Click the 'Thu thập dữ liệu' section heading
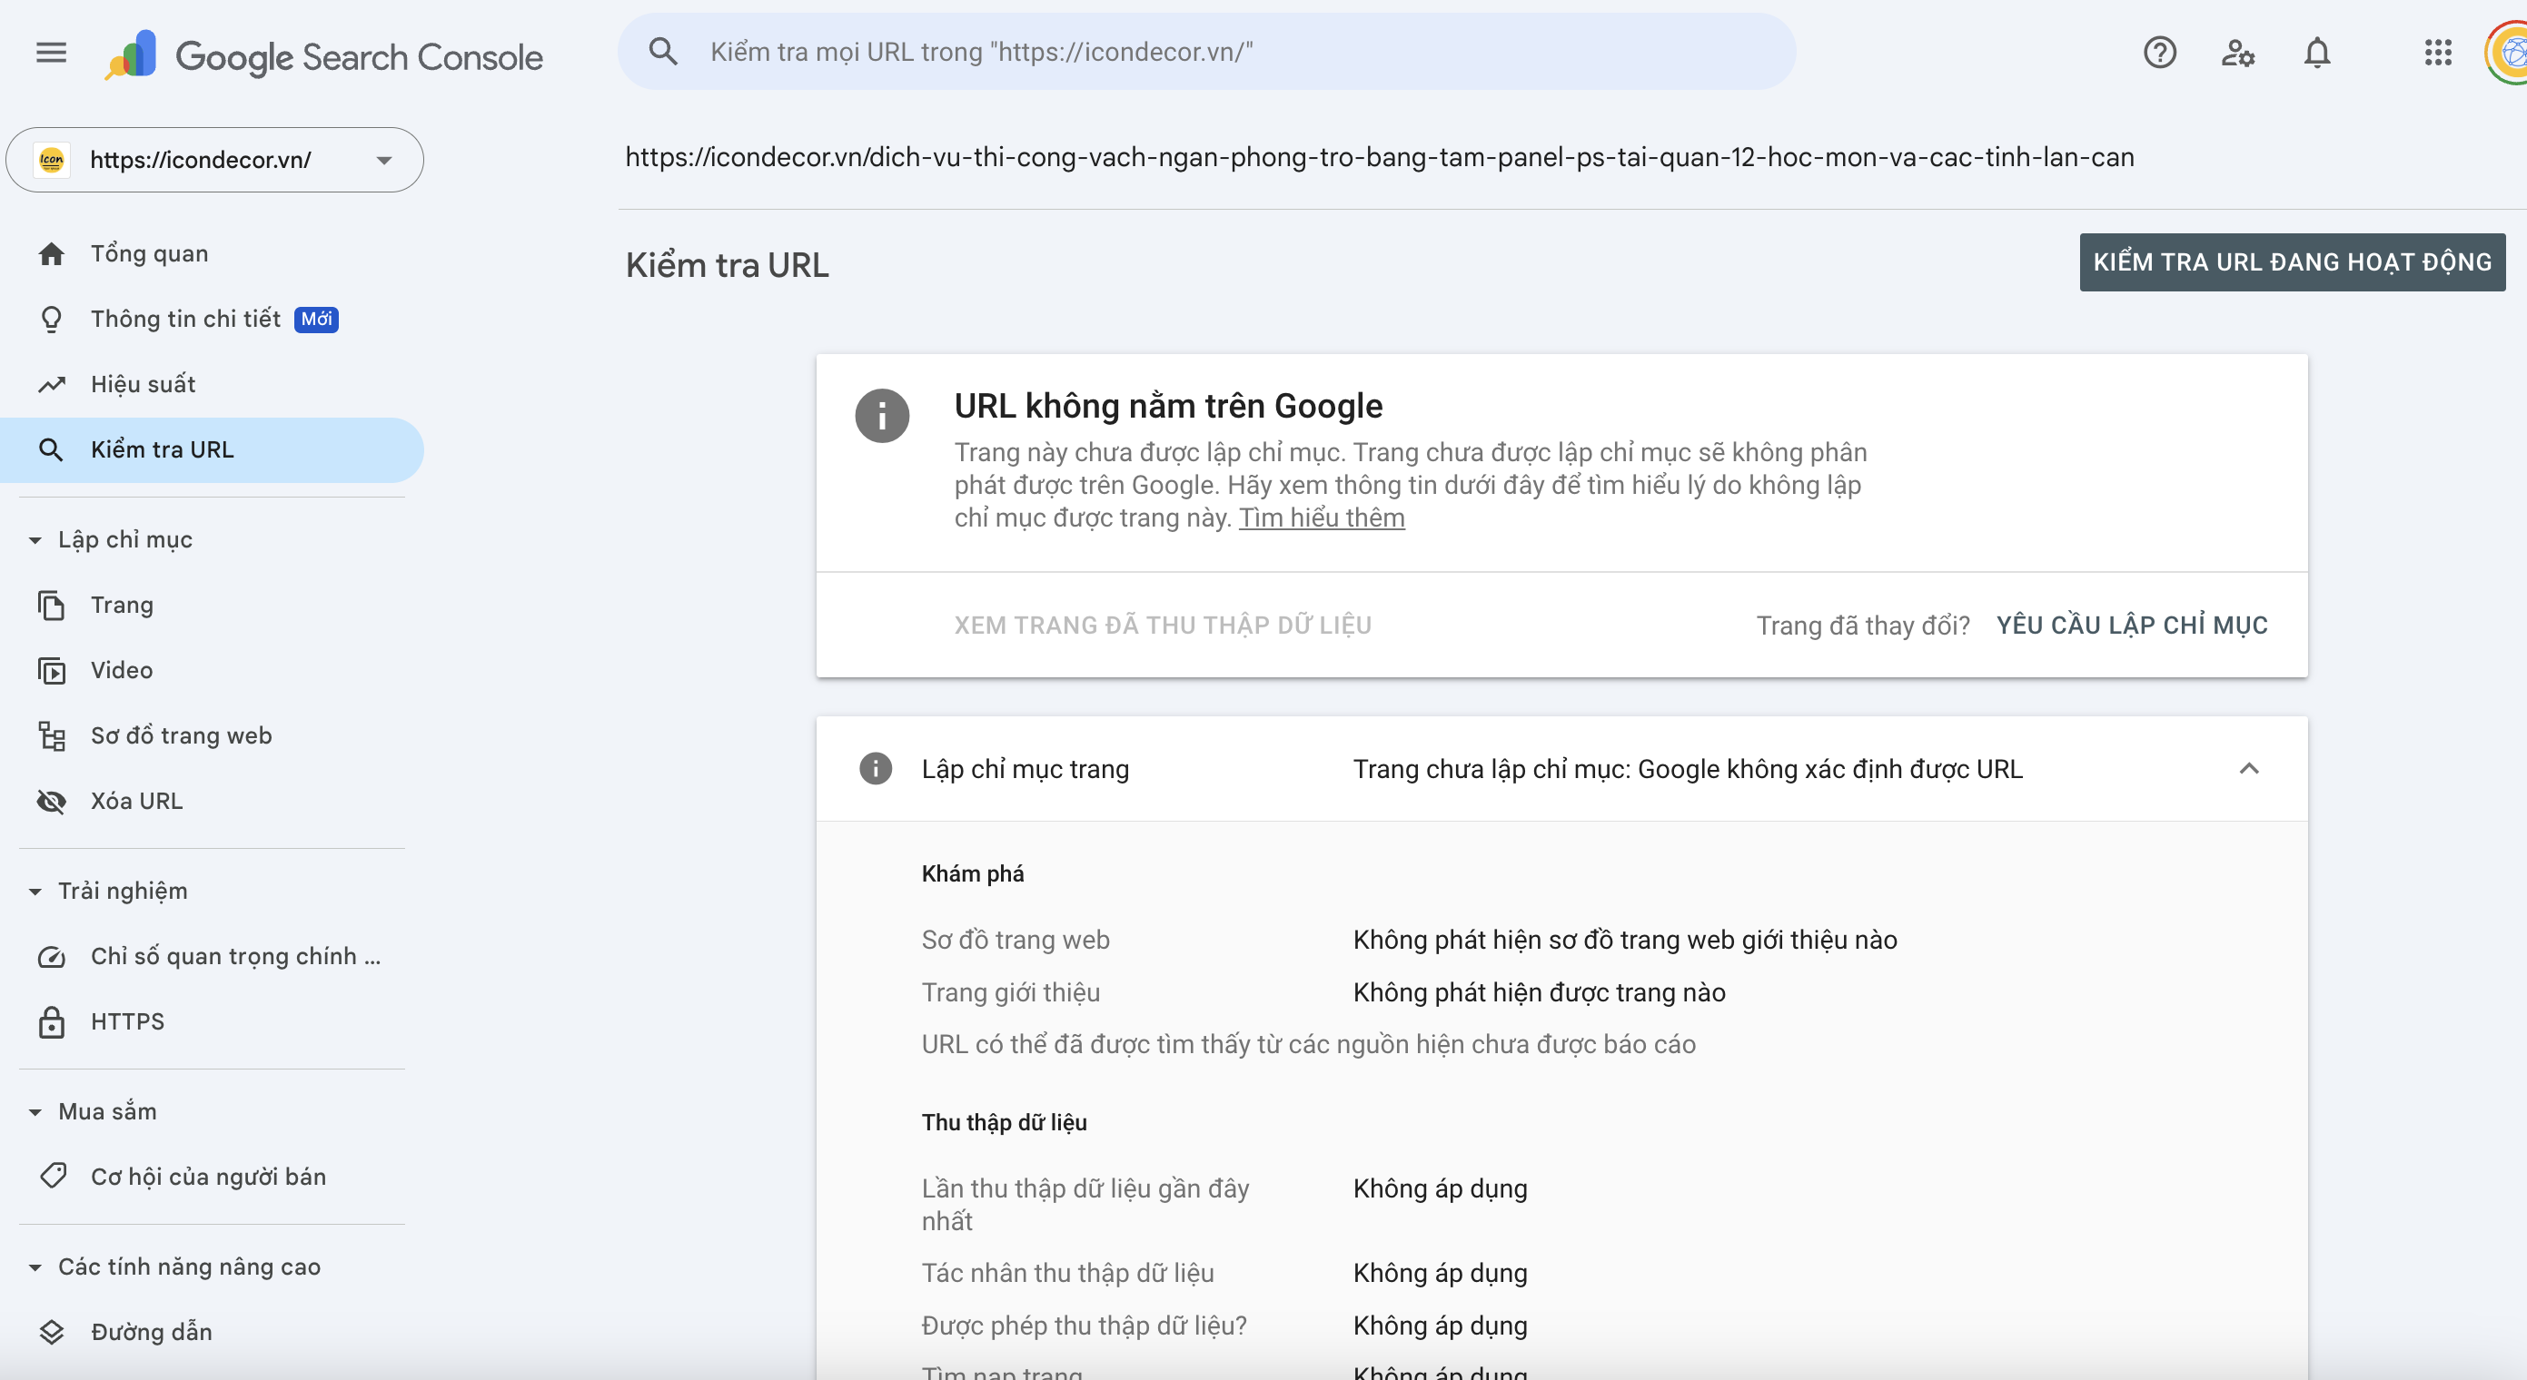The height and width of the screenshot is (1380, 2527). 1004,1123
